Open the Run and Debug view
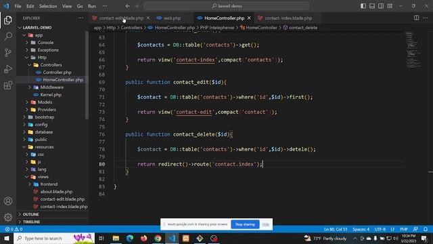433x244 pixels. [x=8, y=69]
